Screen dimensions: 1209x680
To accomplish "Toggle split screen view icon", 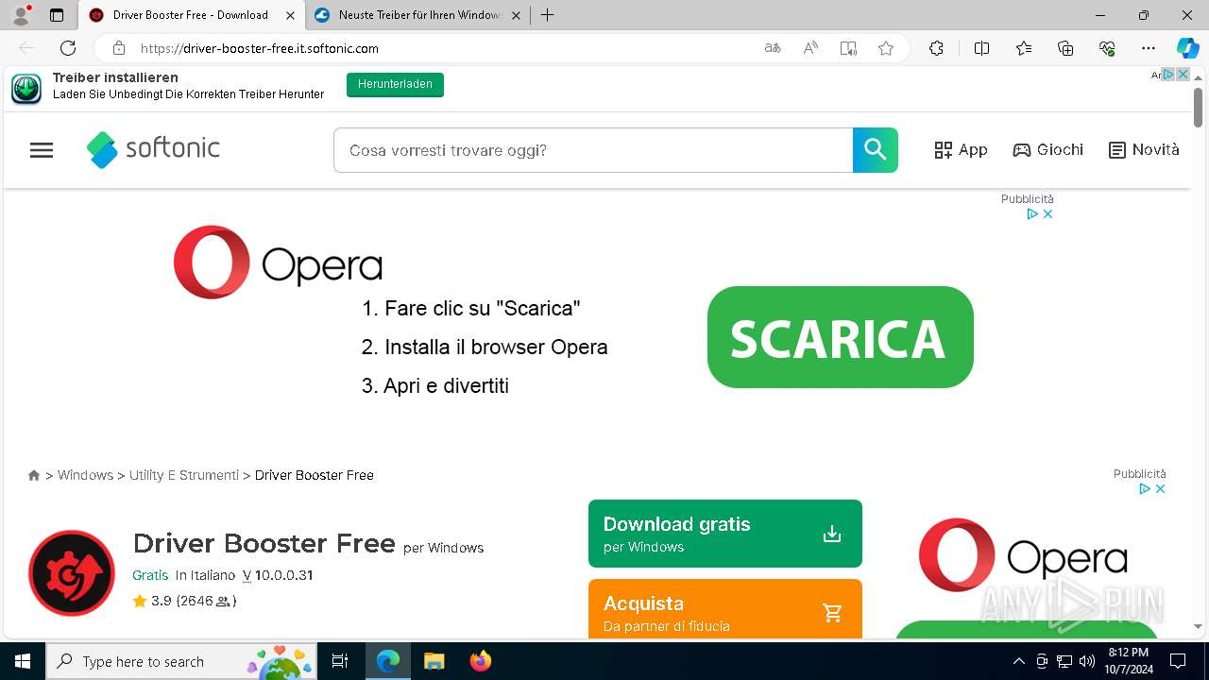I will tap(981, 48).
